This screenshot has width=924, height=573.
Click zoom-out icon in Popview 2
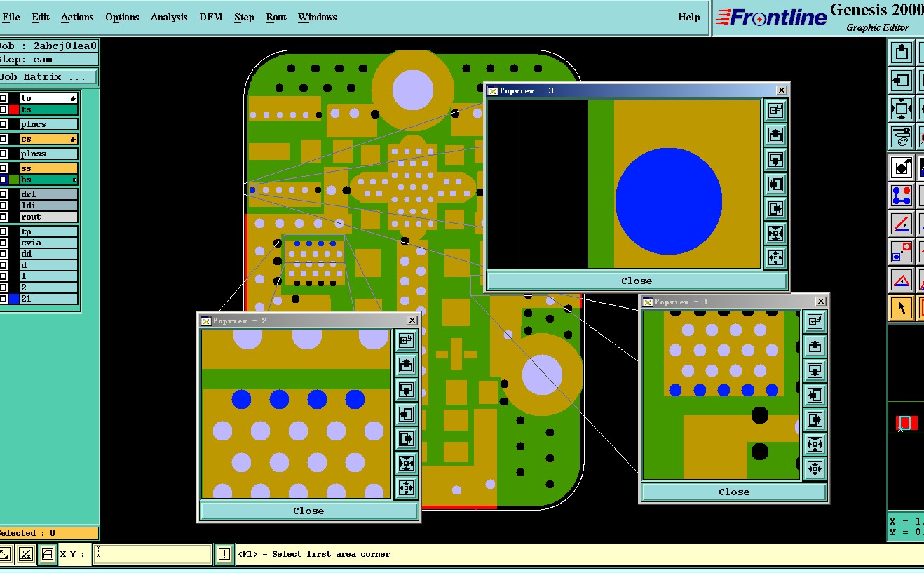(406, 487)
